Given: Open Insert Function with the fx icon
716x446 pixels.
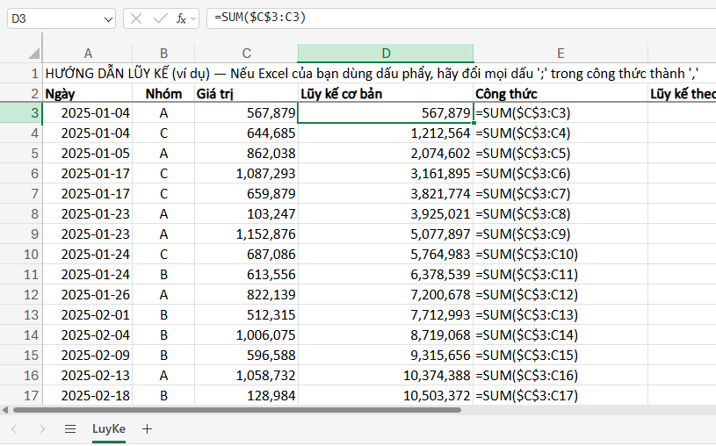Looking at the screenshot, I should [182, 18].
